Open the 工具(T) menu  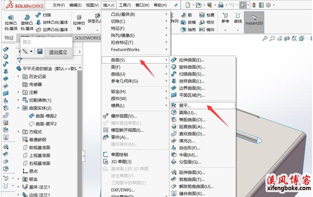pyautogui.click(x=125, y=5)
